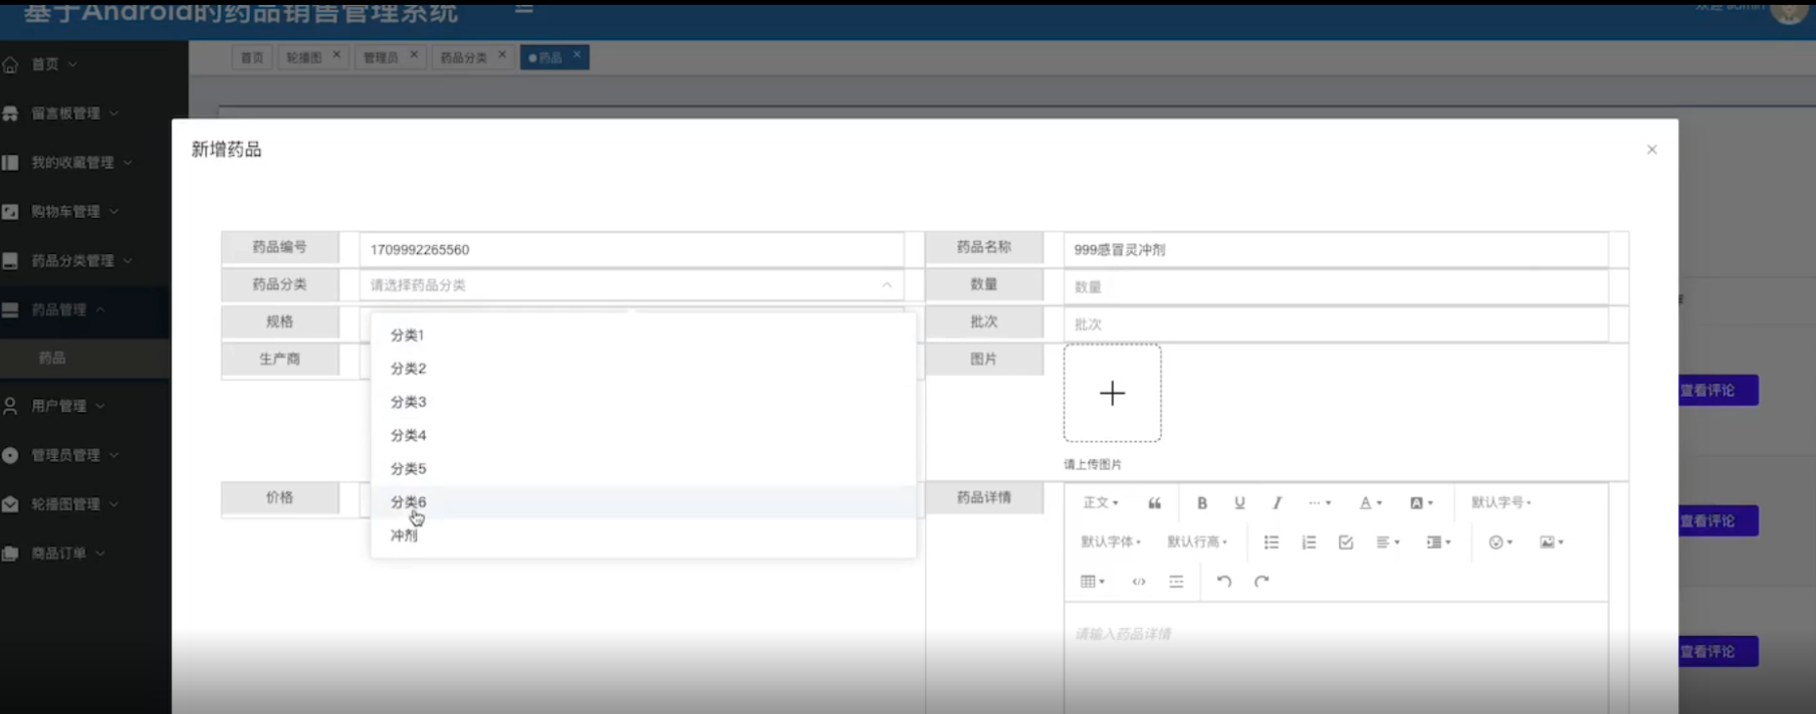Switch to the 管理员 tab
1816x714 pixels.
[381, 58]
